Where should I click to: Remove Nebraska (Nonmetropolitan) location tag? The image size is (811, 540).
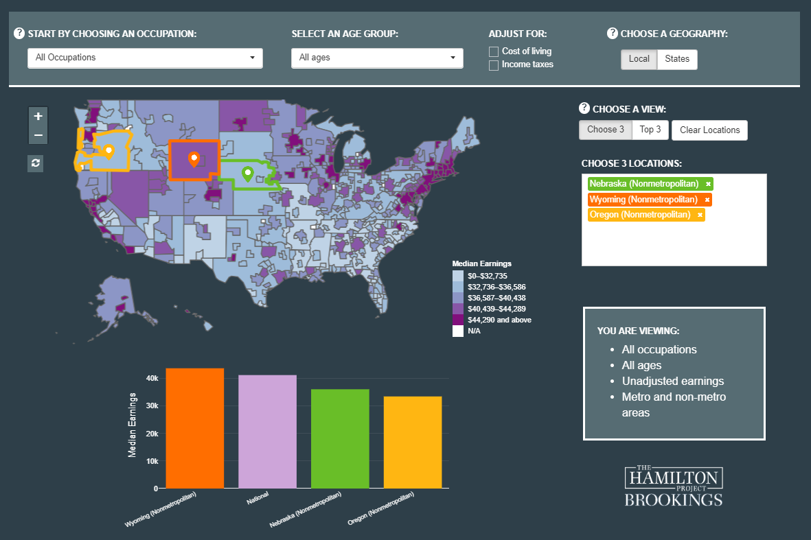click(708, 184)
